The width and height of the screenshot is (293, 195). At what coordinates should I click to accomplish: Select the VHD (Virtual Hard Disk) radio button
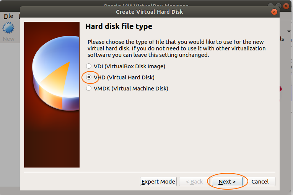coord(89,77)
